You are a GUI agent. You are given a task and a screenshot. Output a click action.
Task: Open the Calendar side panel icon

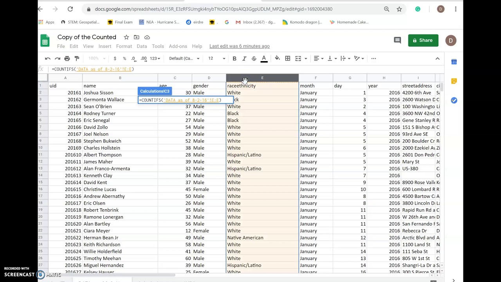pos(454,62)
